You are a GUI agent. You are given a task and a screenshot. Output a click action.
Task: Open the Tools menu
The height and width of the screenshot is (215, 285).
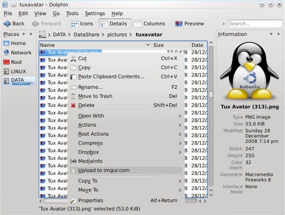72,13
